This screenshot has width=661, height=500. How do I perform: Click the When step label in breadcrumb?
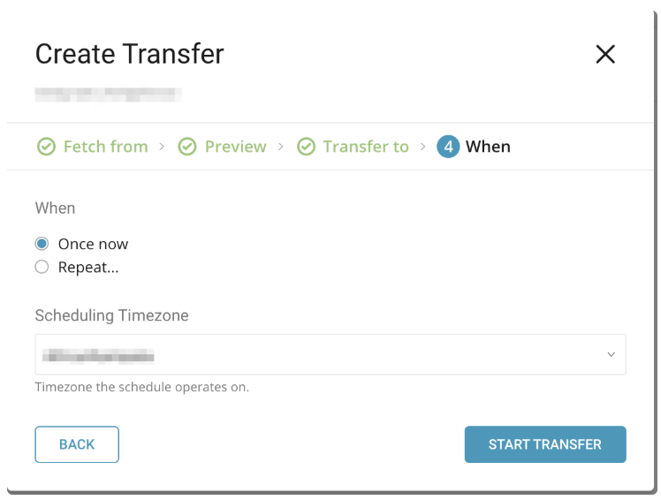tap(488, 147)
